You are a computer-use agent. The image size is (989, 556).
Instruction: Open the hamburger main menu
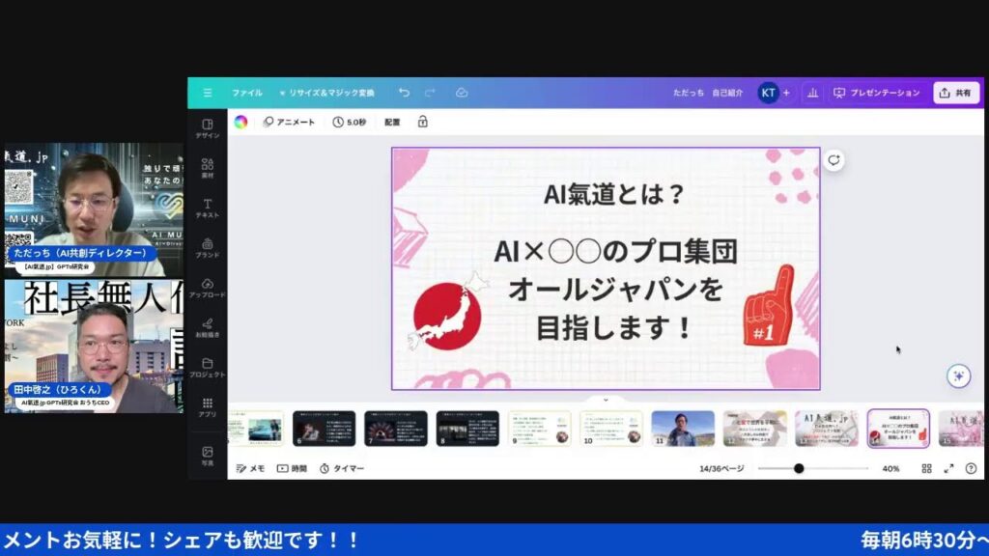207,93
